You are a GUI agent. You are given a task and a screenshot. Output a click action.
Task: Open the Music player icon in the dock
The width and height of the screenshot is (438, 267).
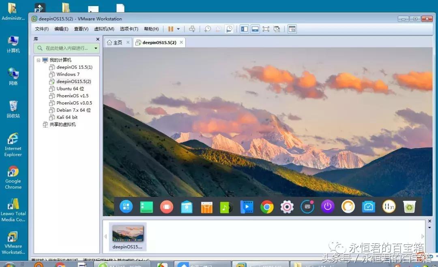(226, 207)
